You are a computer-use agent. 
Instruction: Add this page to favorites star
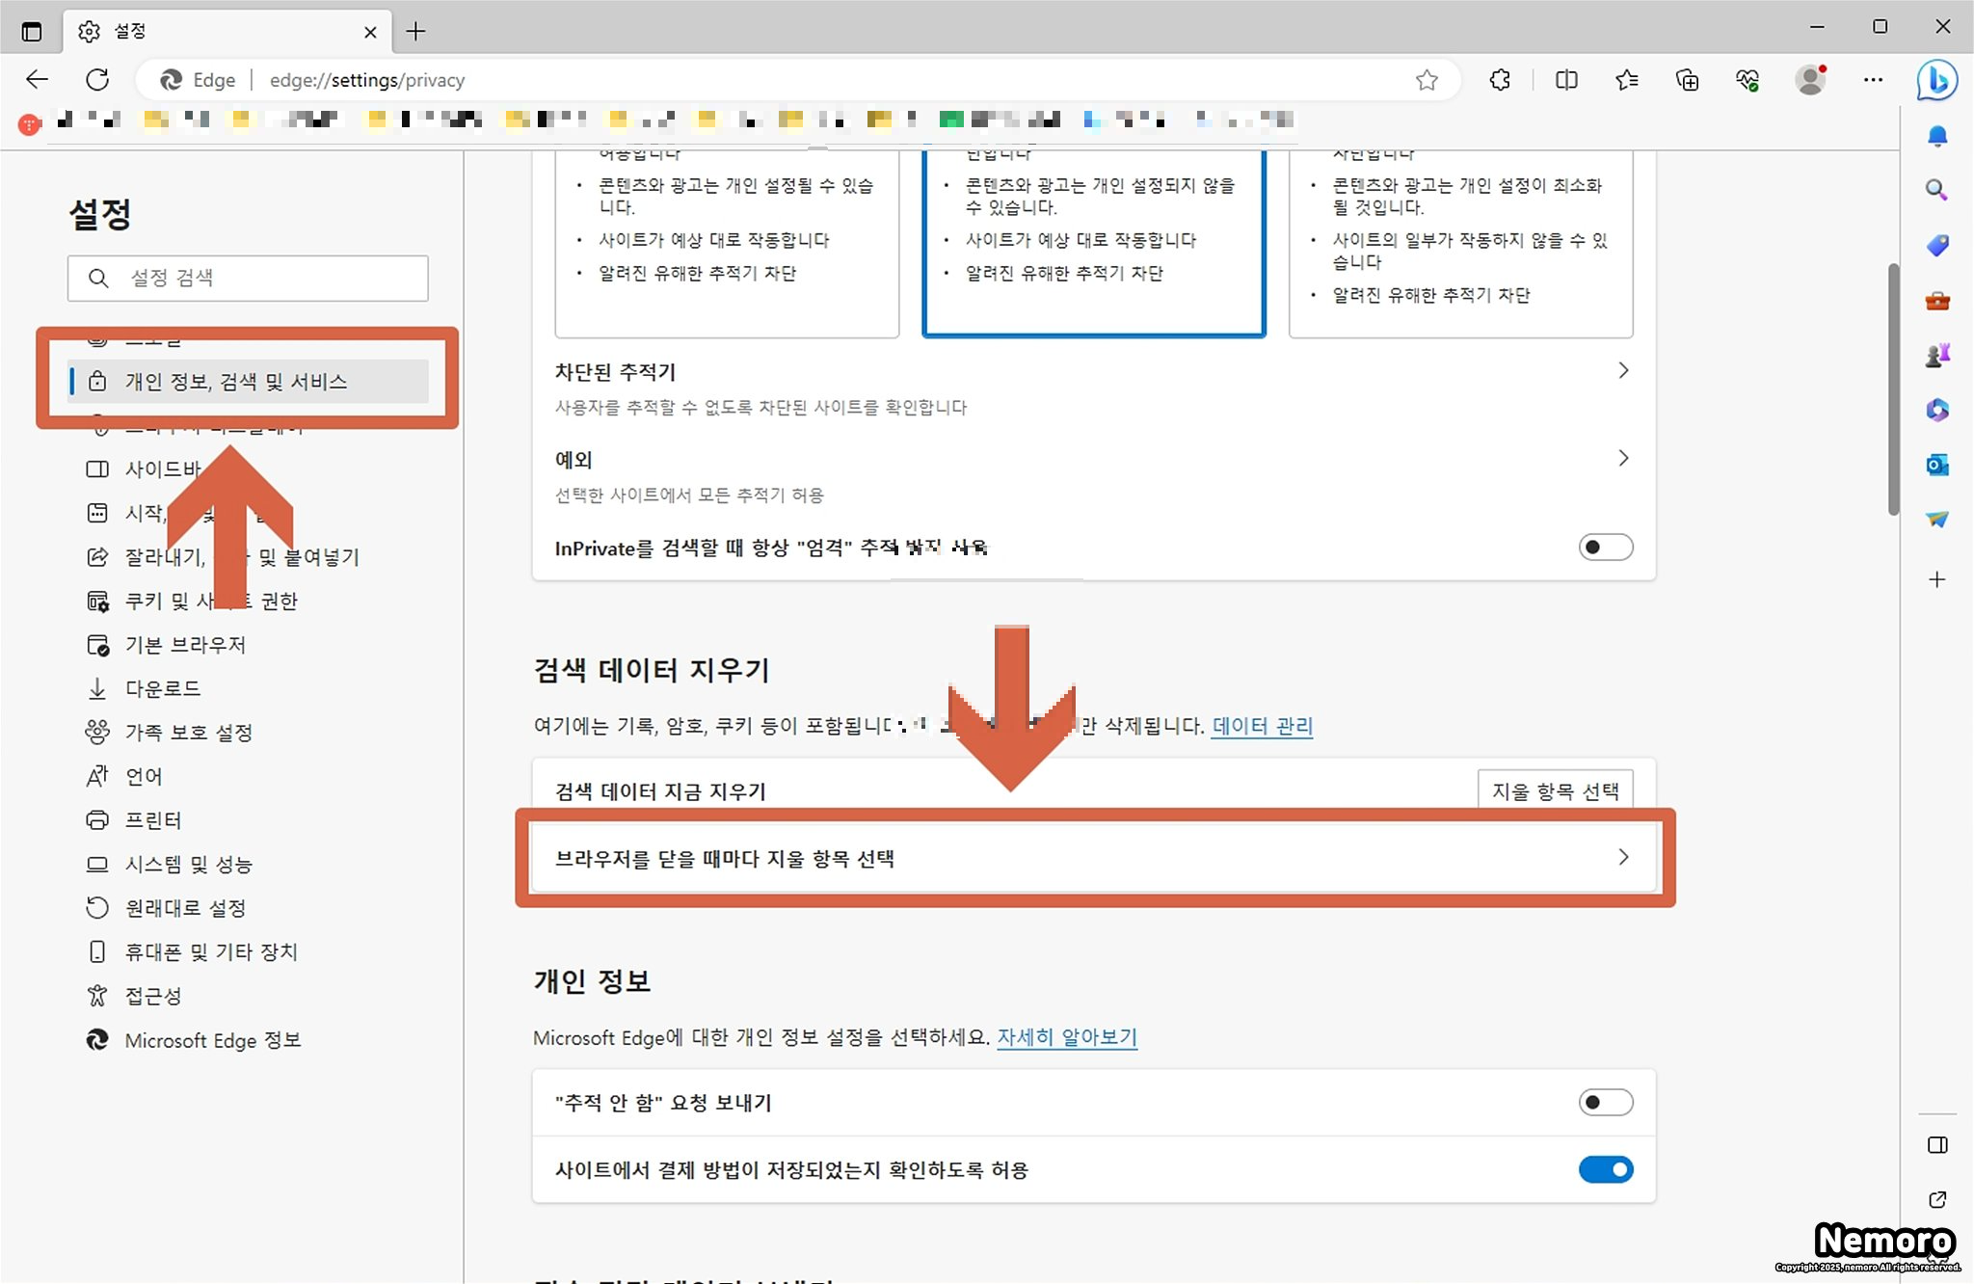(x=1427, y=80)
